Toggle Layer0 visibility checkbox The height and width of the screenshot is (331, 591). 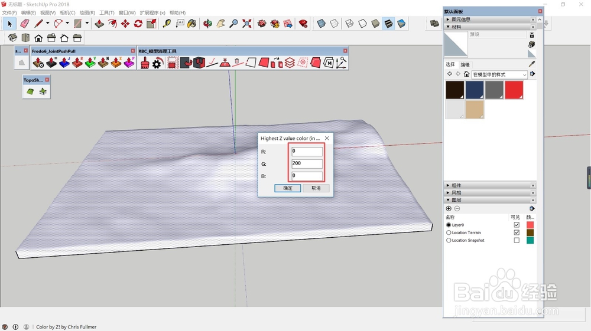pyautogui.click(x=517, y=225)
